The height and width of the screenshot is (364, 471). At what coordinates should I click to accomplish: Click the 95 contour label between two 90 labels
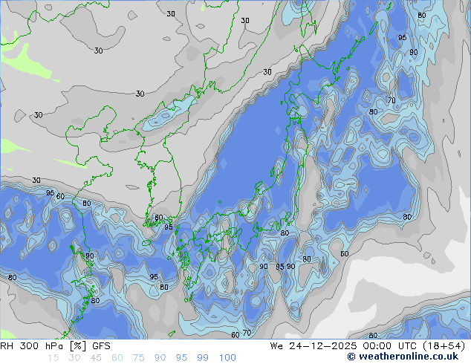(280, 267)
